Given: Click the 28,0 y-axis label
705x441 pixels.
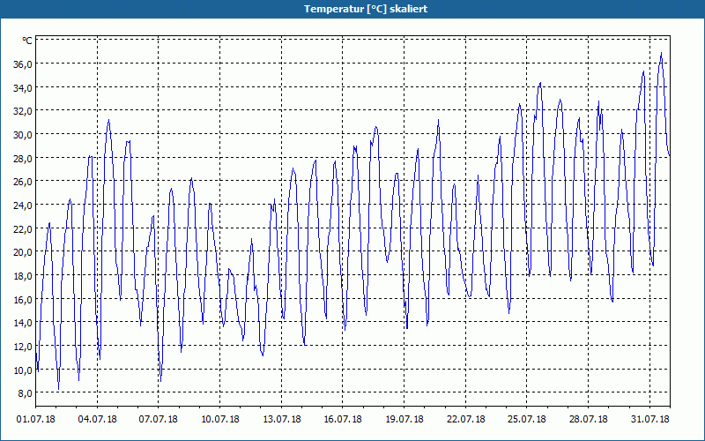Looking at the screenshot, I should [x=23, y=159].
